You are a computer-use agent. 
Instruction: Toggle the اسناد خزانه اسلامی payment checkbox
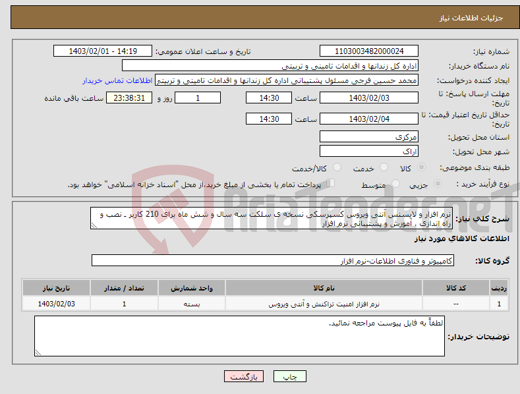click(x=331, y=183)
